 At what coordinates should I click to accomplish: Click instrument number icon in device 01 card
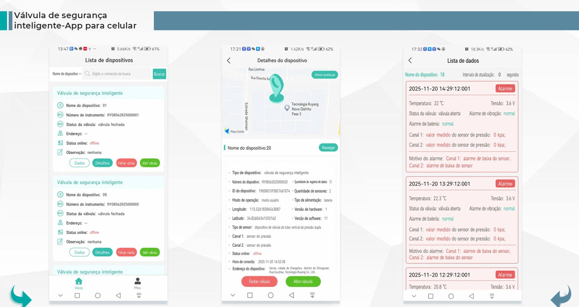click(60, 115)
